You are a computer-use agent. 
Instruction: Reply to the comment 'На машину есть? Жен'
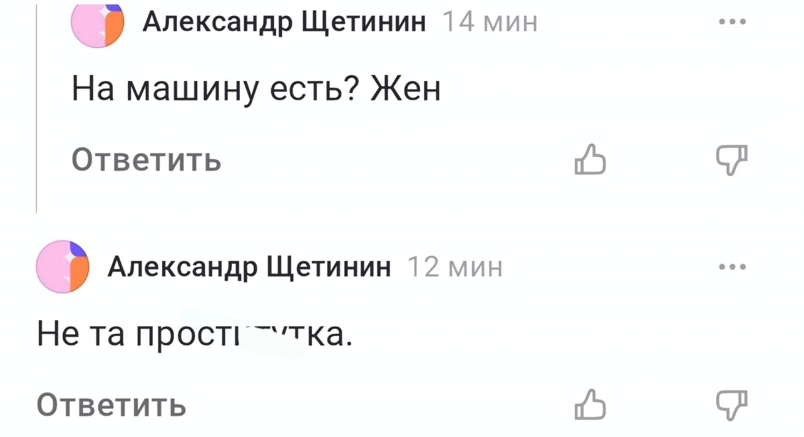tap(147, 160)
